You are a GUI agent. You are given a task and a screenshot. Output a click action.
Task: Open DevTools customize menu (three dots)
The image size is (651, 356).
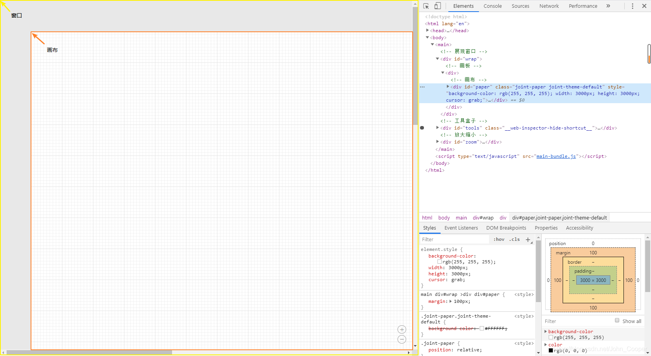632,6
